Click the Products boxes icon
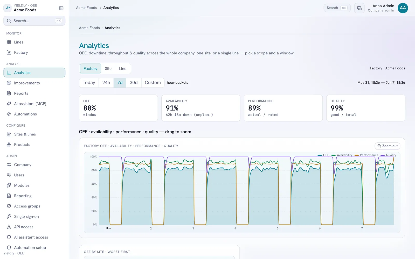This screenshot has width=415, height=259. click(x=9, y=145)
